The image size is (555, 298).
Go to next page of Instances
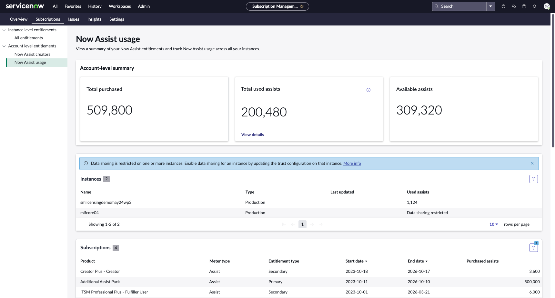pos(312,224)
